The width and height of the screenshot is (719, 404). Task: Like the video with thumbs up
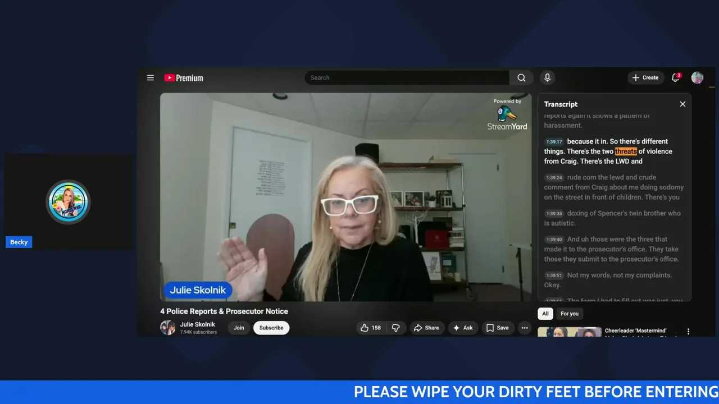(x=371, y=328)
